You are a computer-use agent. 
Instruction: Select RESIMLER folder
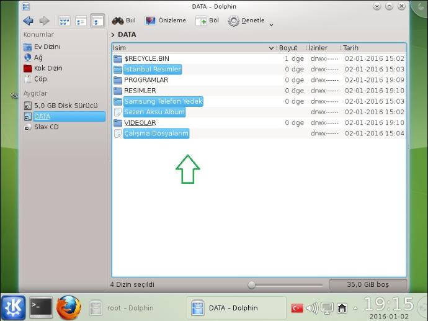tap(140, 91)
